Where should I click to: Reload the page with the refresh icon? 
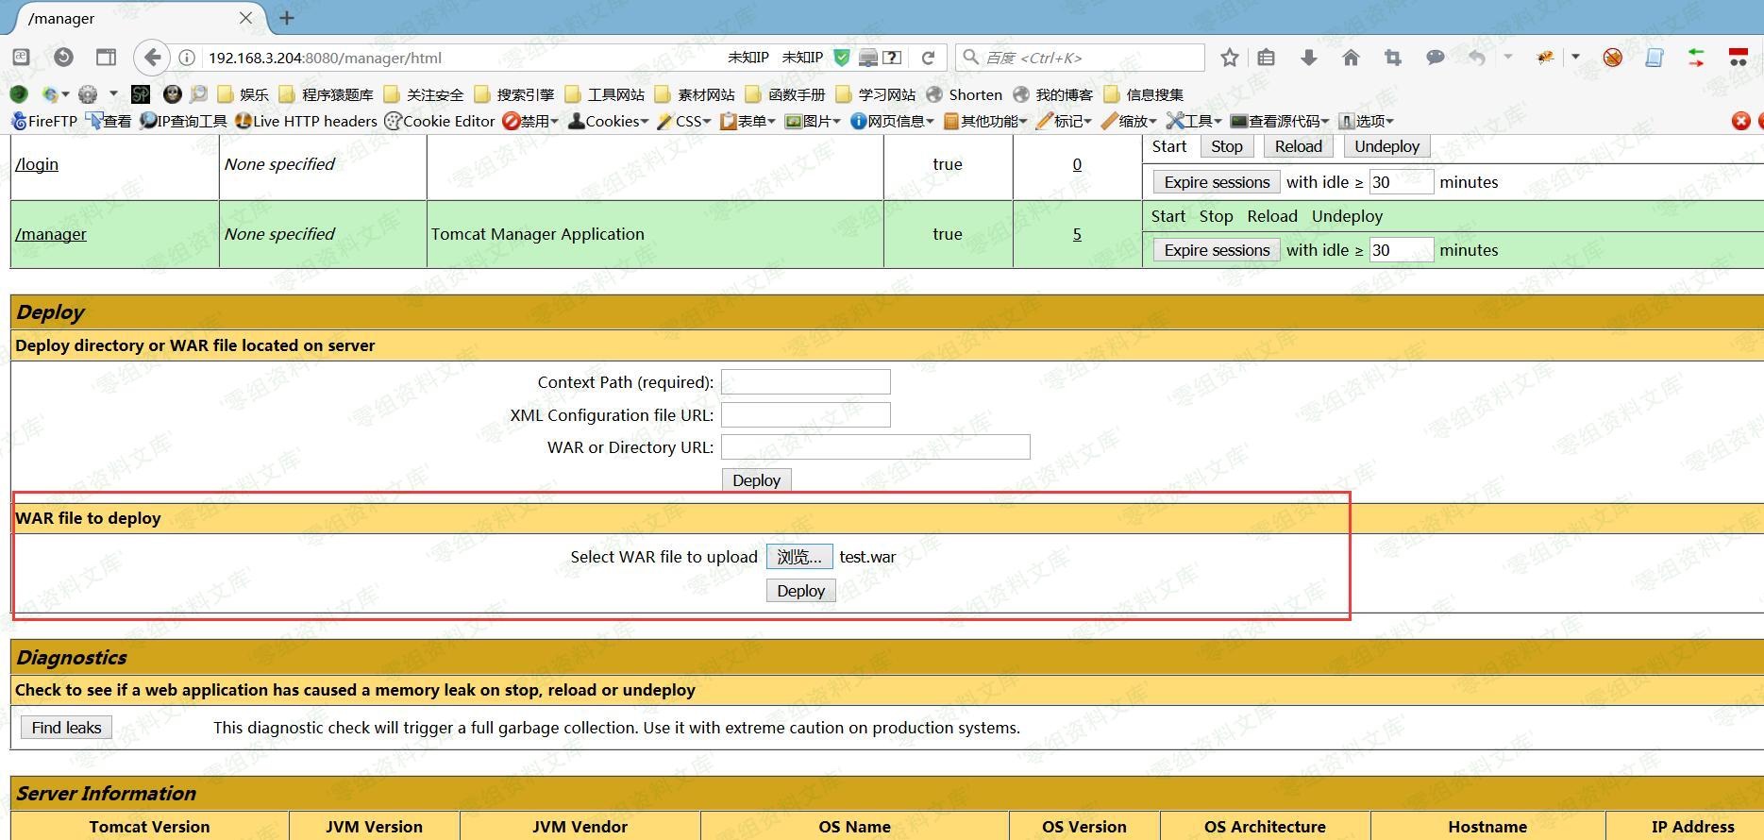pyautogui.click(x=928, y=58)
